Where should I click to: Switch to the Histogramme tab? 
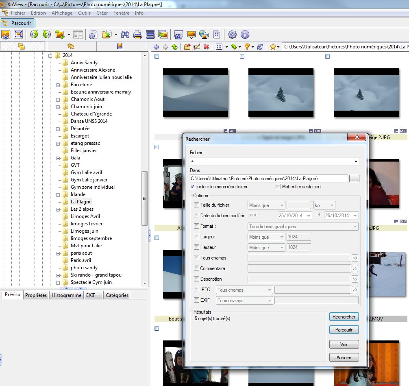pos(66,295)
